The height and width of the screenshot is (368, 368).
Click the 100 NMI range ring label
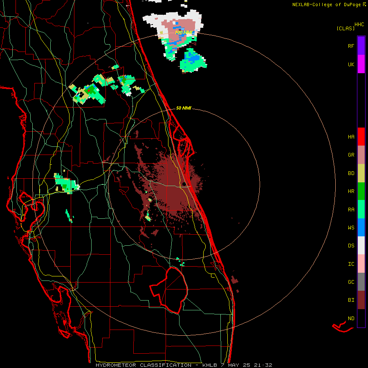click(184, 32)
